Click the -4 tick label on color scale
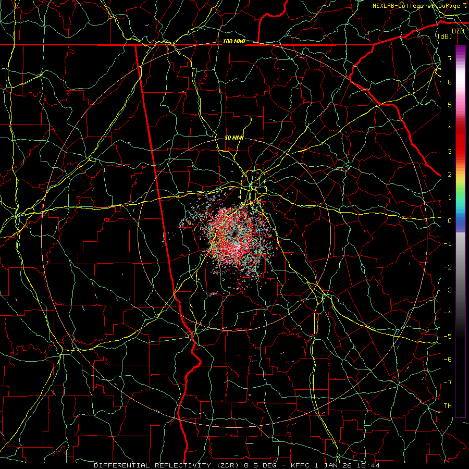The height and width of the screenshot is (469, 469). (x=448, y=313)
